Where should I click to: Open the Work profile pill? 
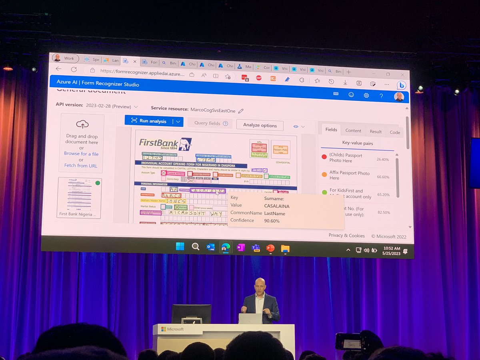[66, 58]
